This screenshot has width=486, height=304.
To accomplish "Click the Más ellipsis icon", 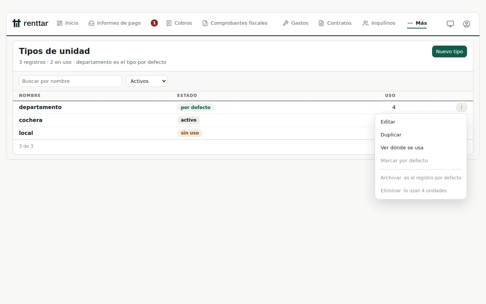I will pos(410,23).
